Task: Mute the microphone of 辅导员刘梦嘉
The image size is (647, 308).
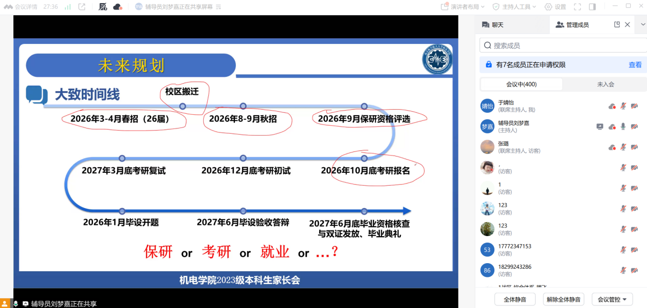Action: [623, 126]
